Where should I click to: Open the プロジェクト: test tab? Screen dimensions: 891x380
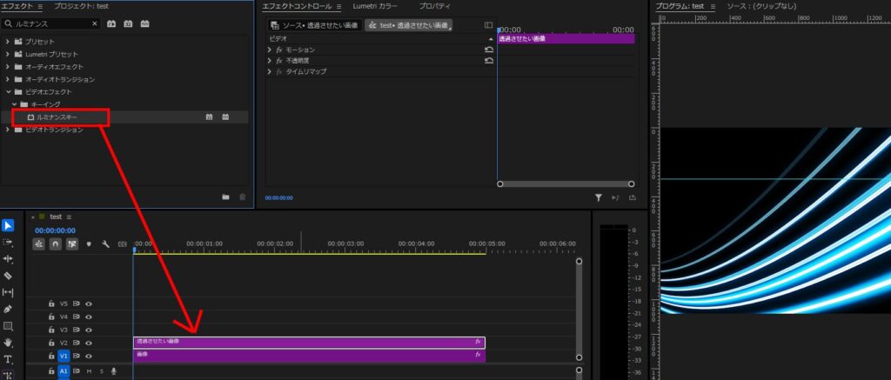point(81,6)
